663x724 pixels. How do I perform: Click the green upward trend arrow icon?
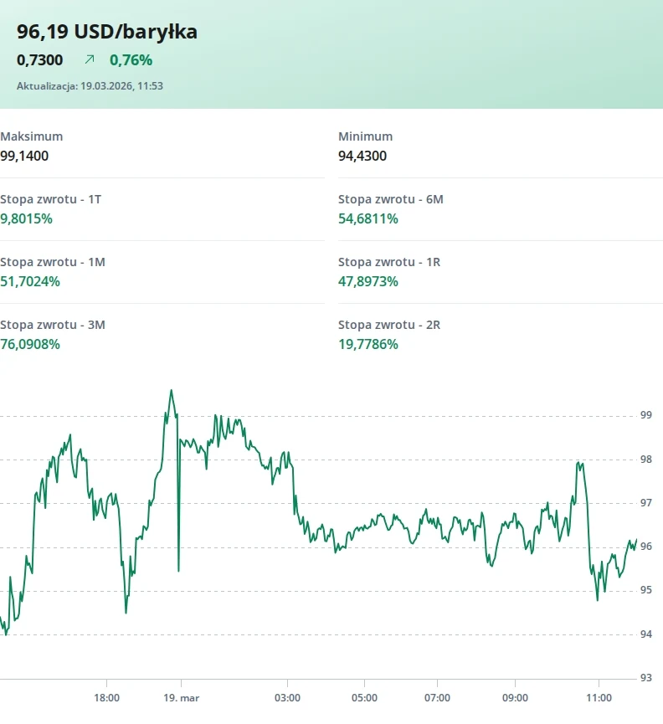90,59
